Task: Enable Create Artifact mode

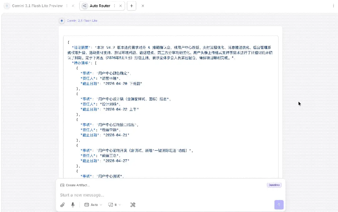Action: [78, 185]
